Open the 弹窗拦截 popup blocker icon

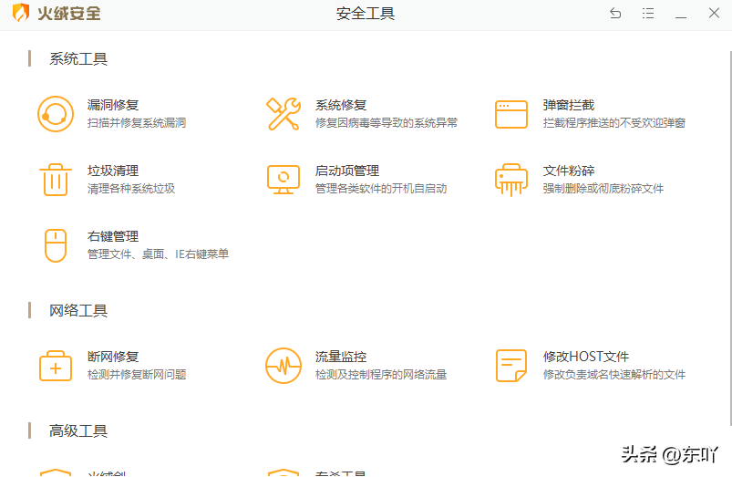[511, 114]
